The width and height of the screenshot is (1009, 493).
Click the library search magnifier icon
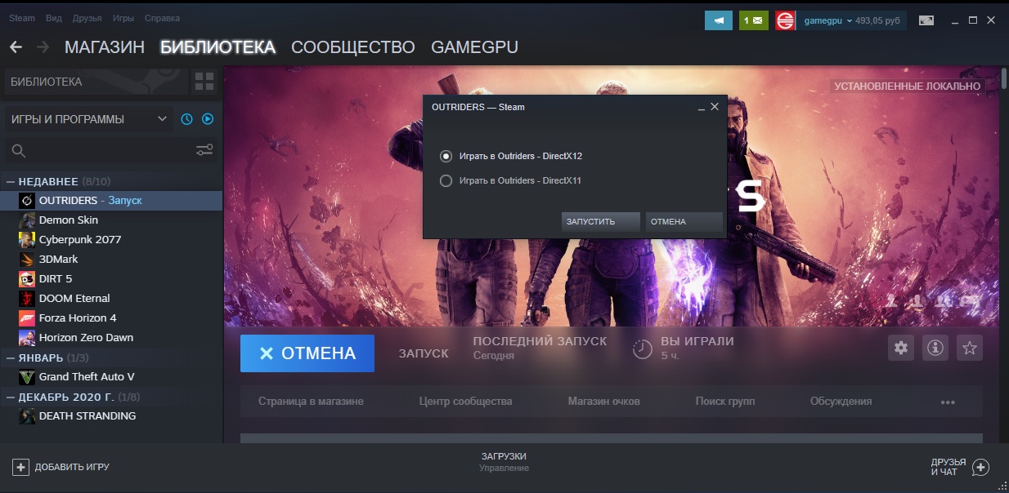pyautogui.click(x=19, y=150)
